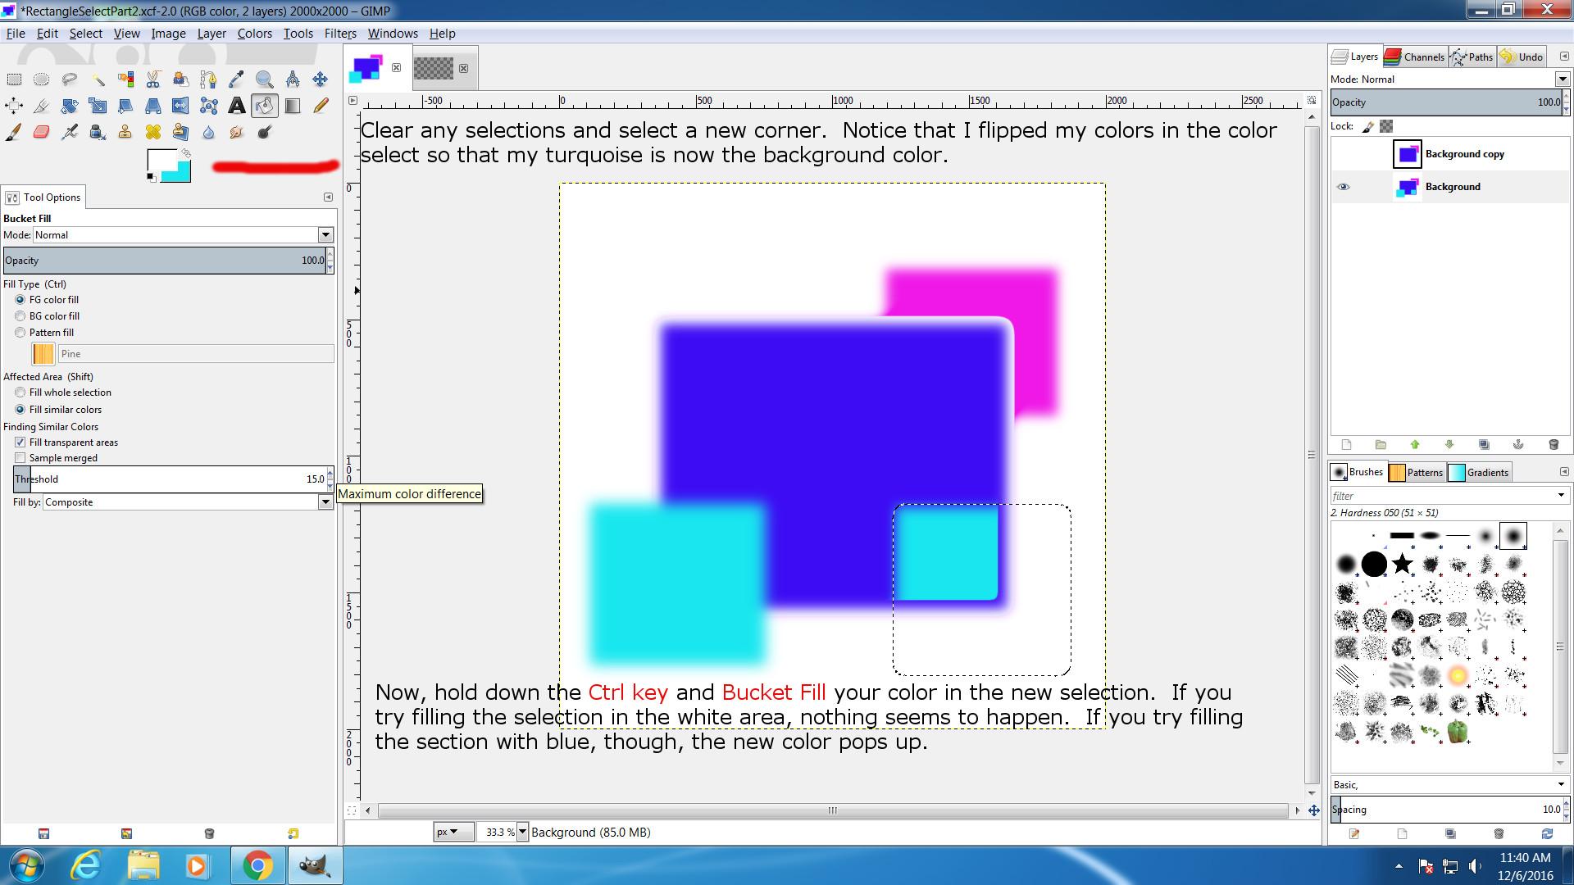Open the bucket fill Mode dropdown

click(x=325, y=235)
